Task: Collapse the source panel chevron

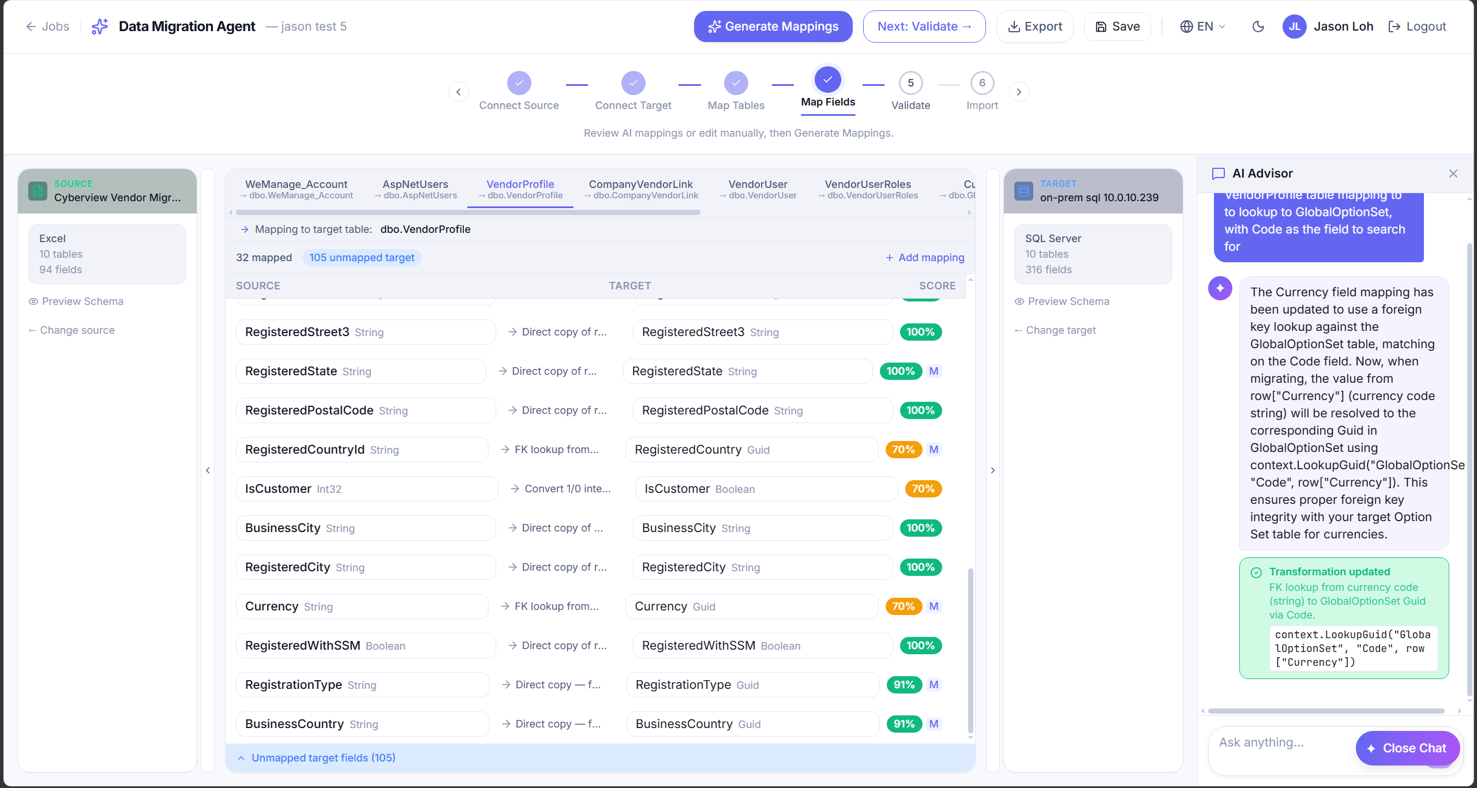Action: point(208,470)
